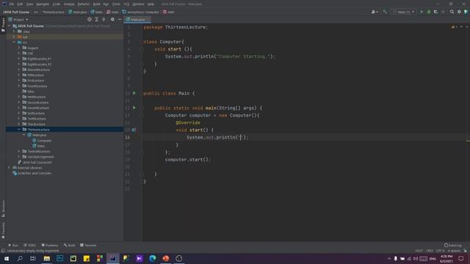This screenshot has width=470, height=264.
Task: Click the user account icon in the toolbar
Action: [374, 12]
